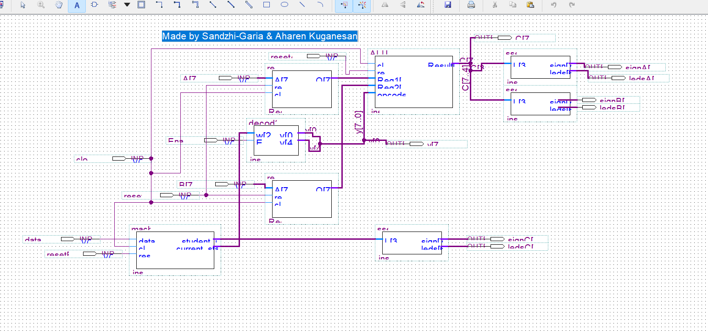The width and height of the screenshot is (708, 334).
Task: Undo the last action
Action: tap(554, 5)
